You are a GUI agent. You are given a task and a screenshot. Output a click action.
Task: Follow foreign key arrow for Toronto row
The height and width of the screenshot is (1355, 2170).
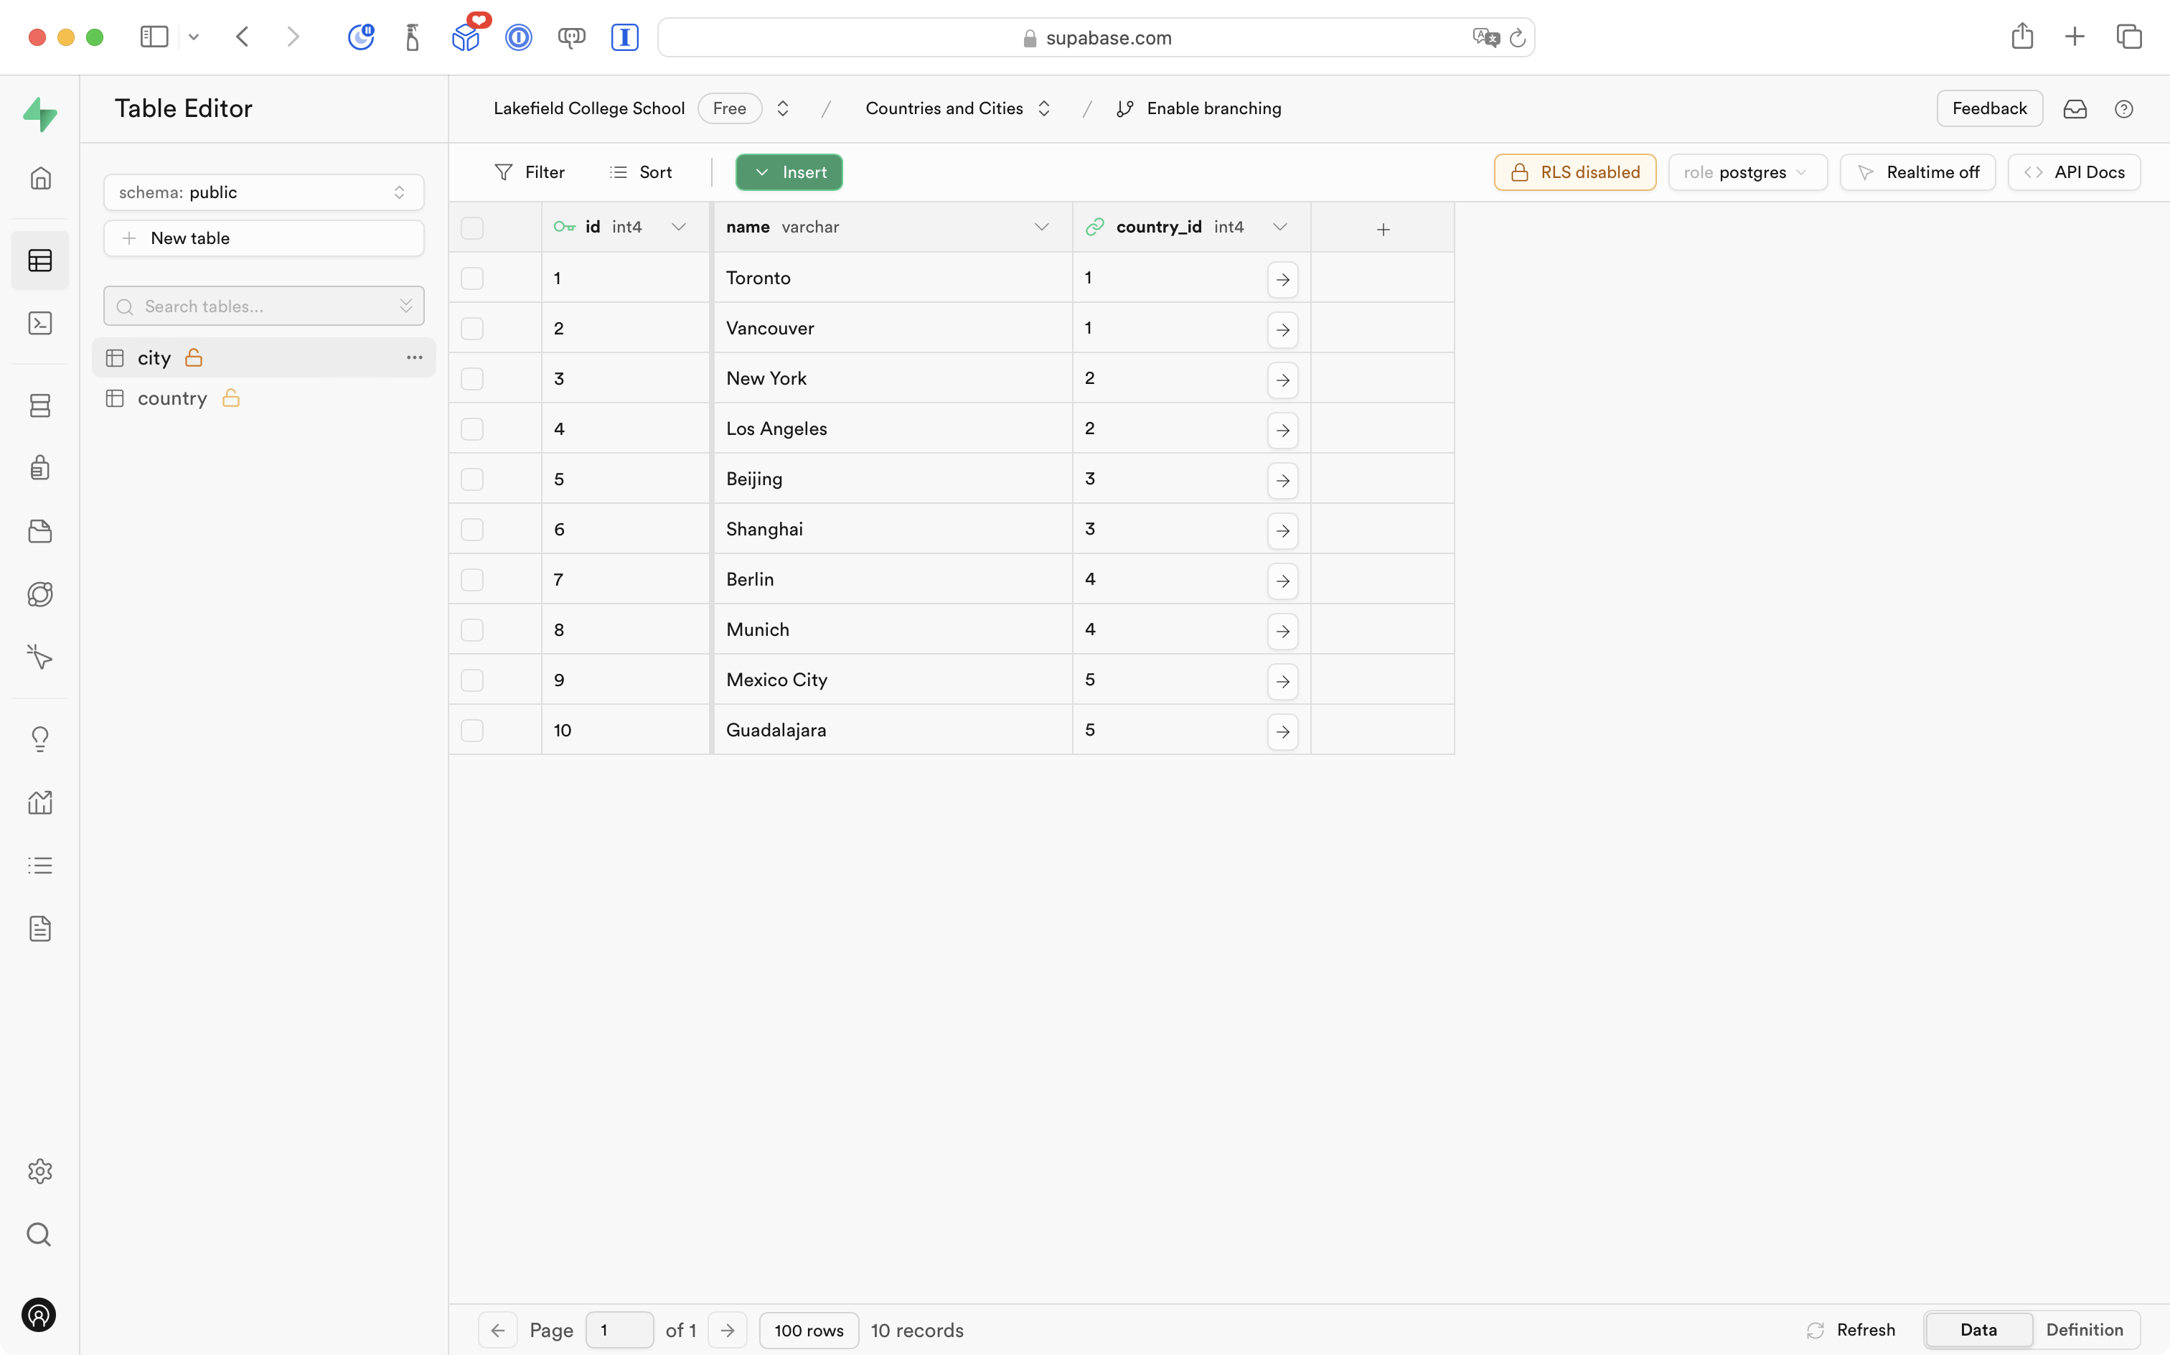click(x=1282, y=280)
